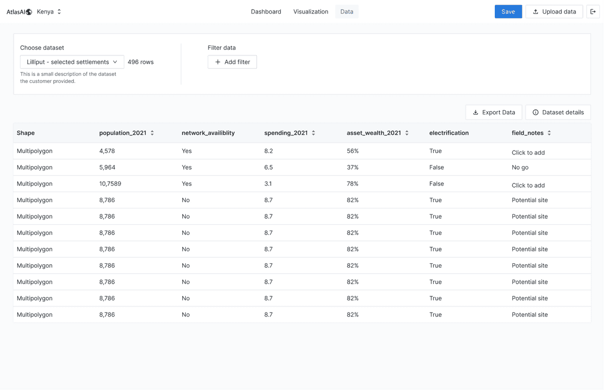Sort by spending_2021 column arrows
The height and width of the screenshot is (390, 604).
[313, 133]
